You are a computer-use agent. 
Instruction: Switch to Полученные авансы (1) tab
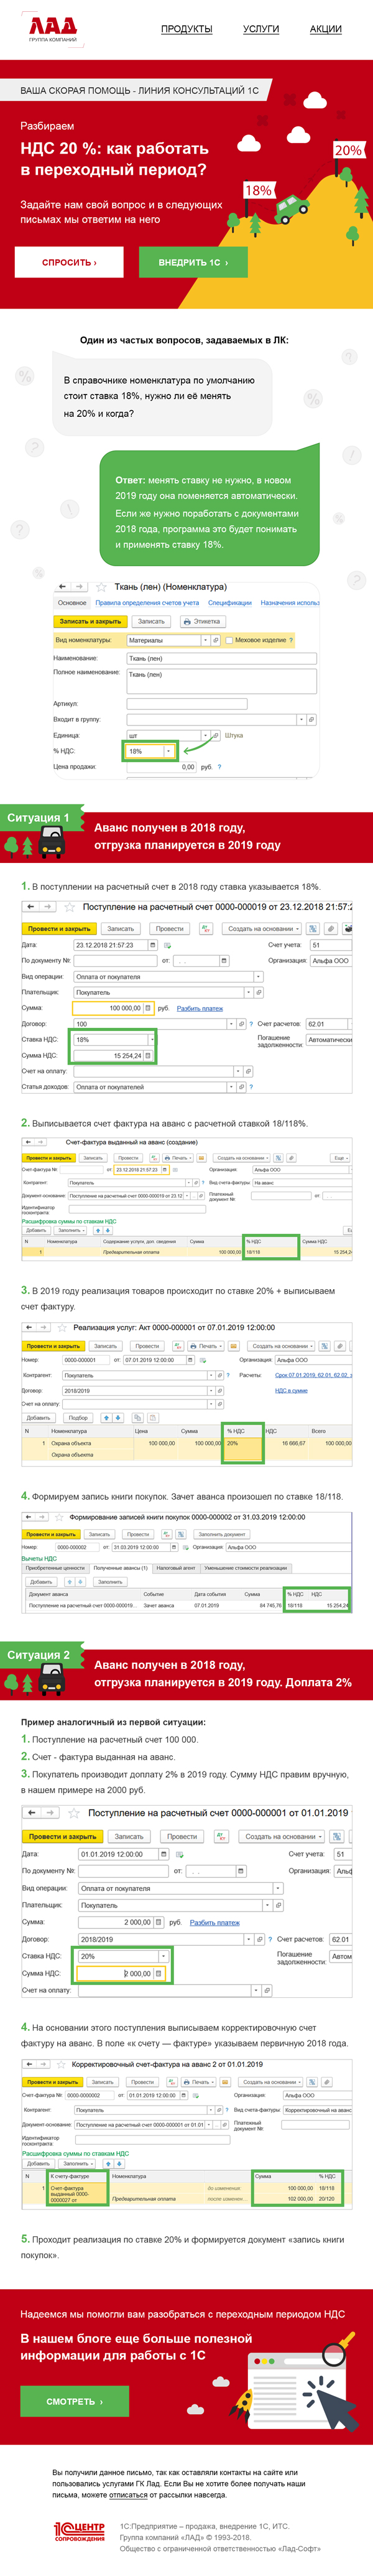[121, 1567]
